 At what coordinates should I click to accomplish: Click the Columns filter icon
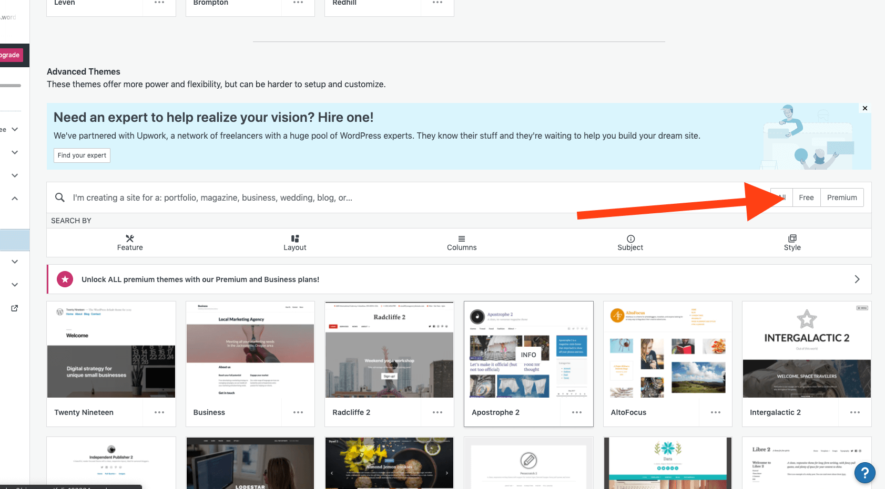tap(462, 238)
